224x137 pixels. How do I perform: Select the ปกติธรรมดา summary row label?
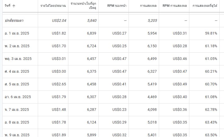click(14, 20)
